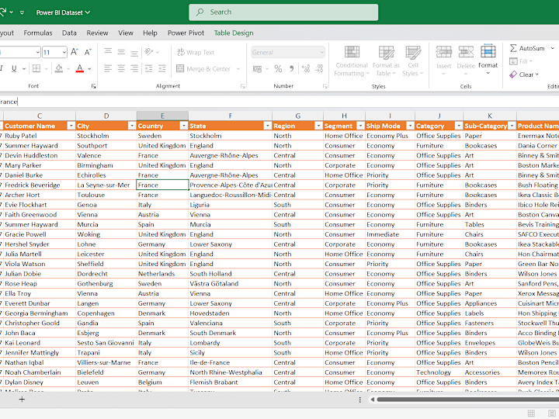Apply accounting number format
The height and width of the screenshot is (419, 559).
click(258, 69)
